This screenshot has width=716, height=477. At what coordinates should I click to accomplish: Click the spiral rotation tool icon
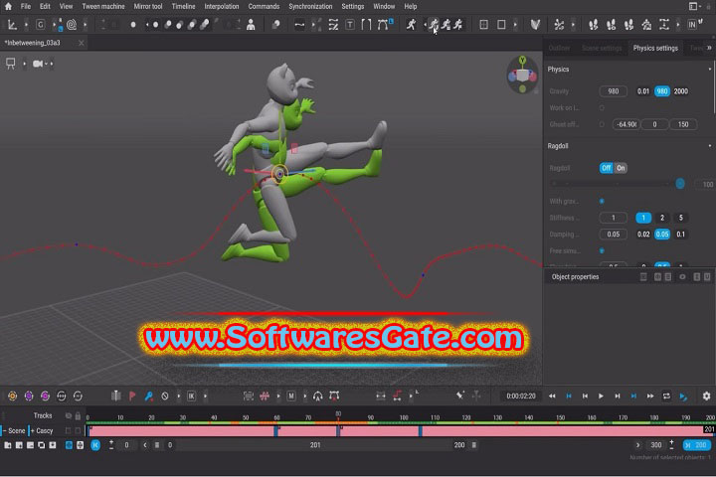coord(72,25)
